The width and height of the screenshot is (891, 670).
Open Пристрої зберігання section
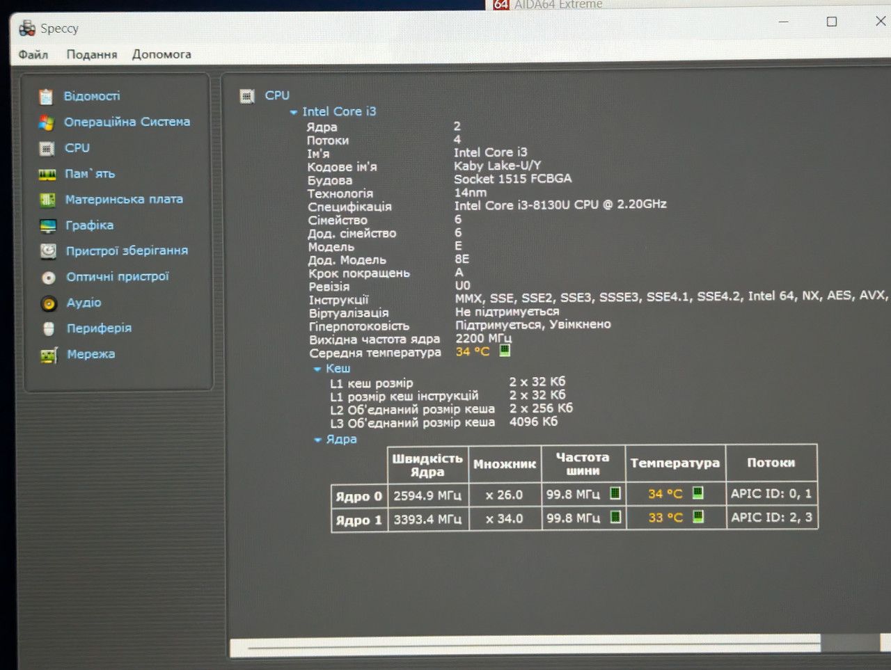127,251
